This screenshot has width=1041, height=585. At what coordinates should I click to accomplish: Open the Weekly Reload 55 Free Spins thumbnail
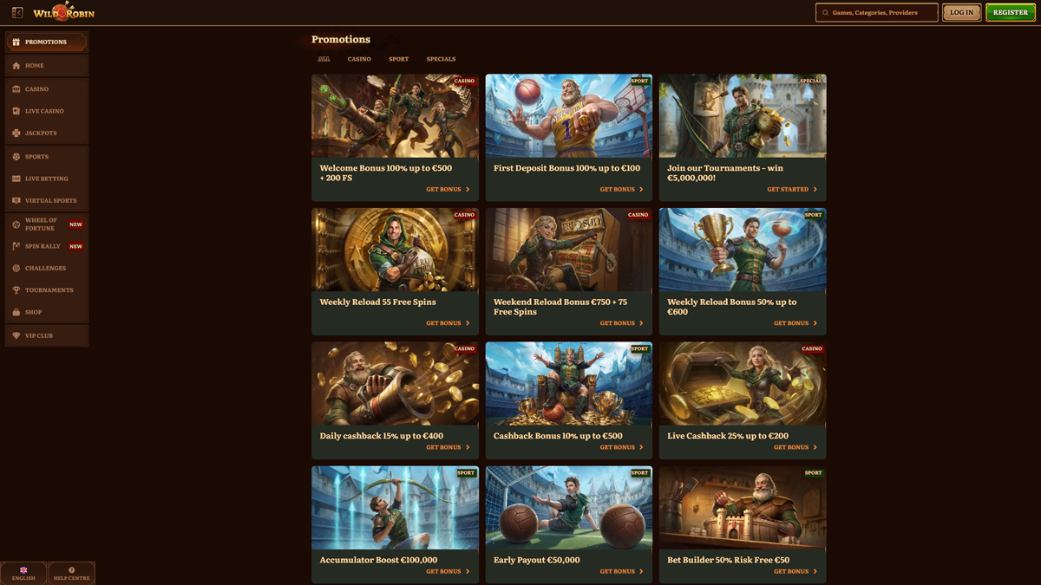click(x=395, y=250)
